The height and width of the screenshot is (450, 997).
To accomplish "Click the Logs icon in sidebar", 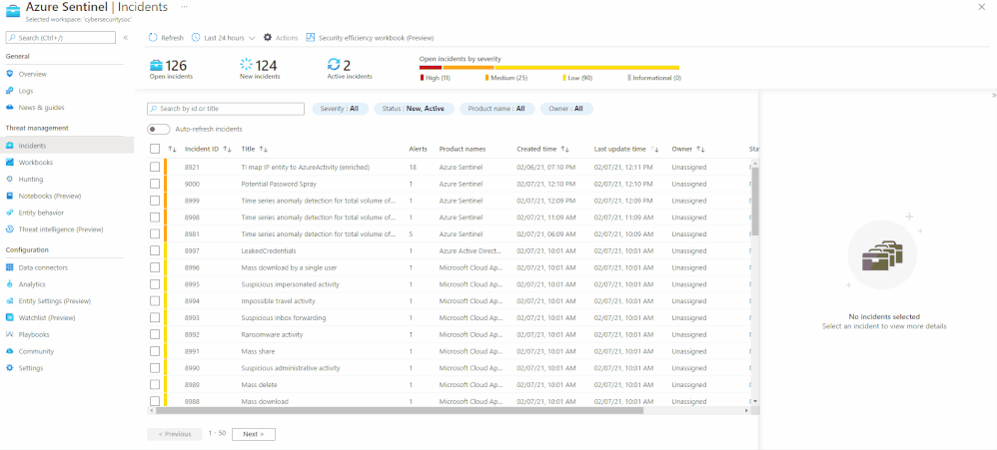I will pyautogui.click(x=10, y=91).
